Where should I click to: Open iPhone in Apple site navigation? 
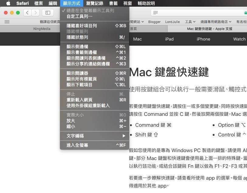(203, 39)
